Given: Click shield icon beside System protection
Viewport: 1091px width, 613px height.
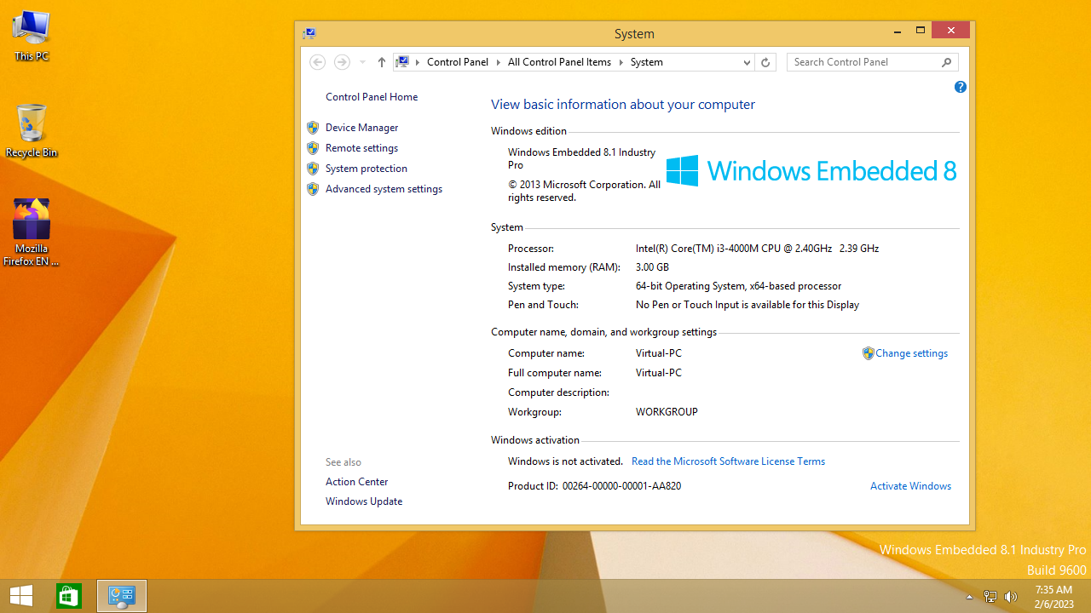Looking at the screenshot, I should click(x=313, y=169).
